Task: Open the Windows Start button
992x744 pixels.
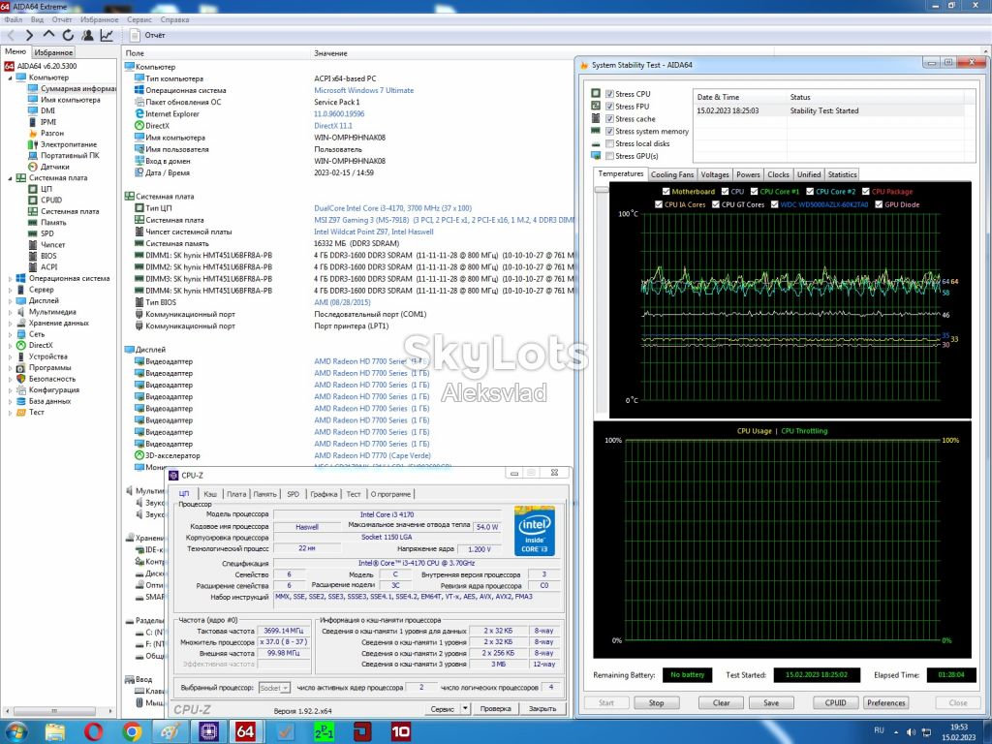Action: tap(15, 731)
